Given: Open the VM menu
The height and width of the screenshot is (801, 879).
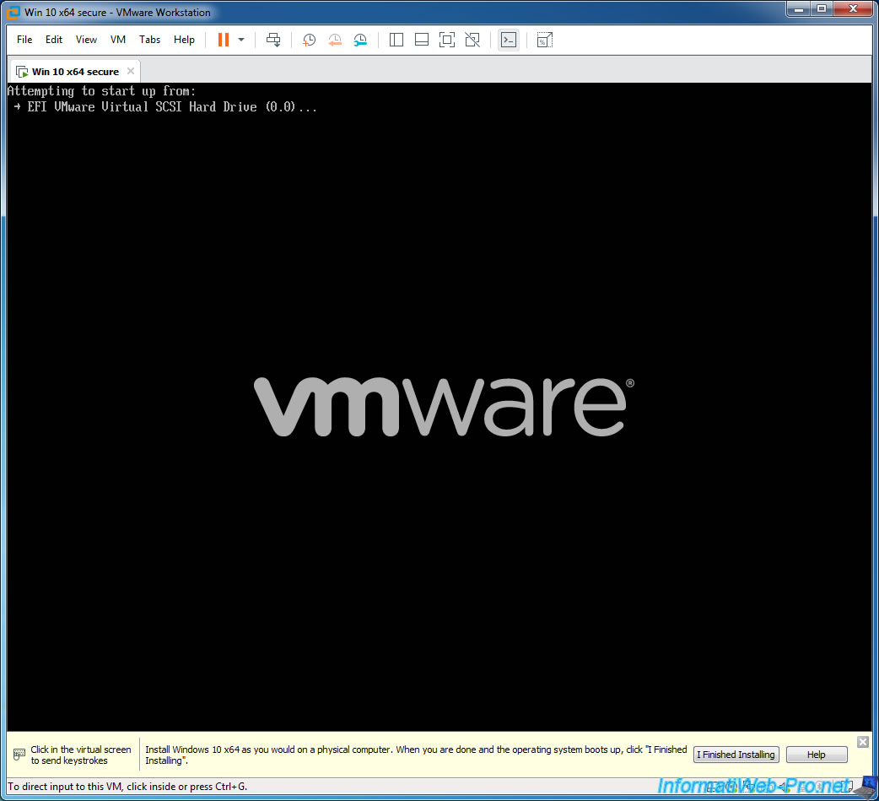Looking at the screenshot, I should click(x=118, y=40).
